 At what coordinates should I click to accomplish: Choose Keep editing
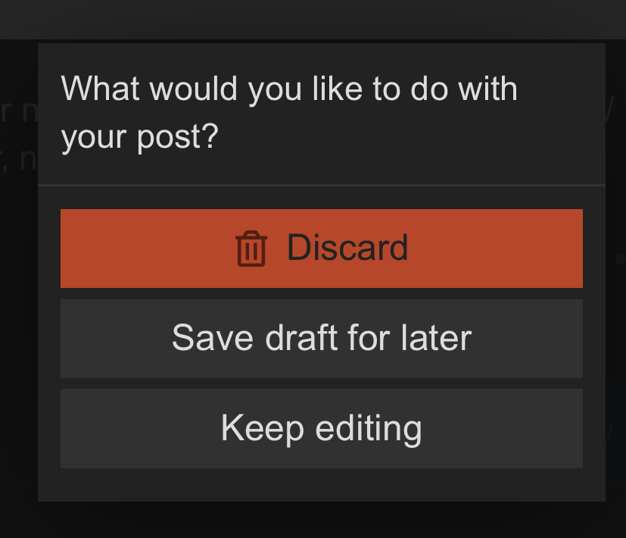coord(321,428)
